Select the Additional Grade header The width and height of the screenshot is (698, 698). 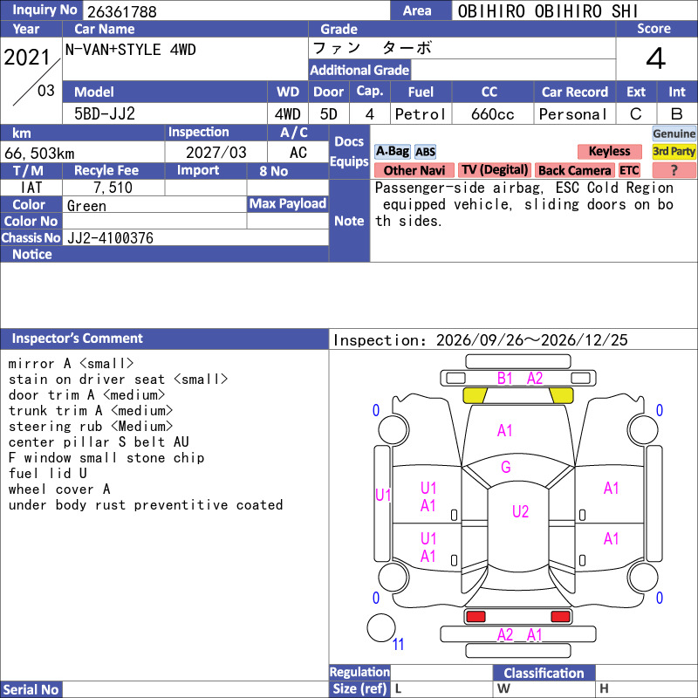(359, 70)
